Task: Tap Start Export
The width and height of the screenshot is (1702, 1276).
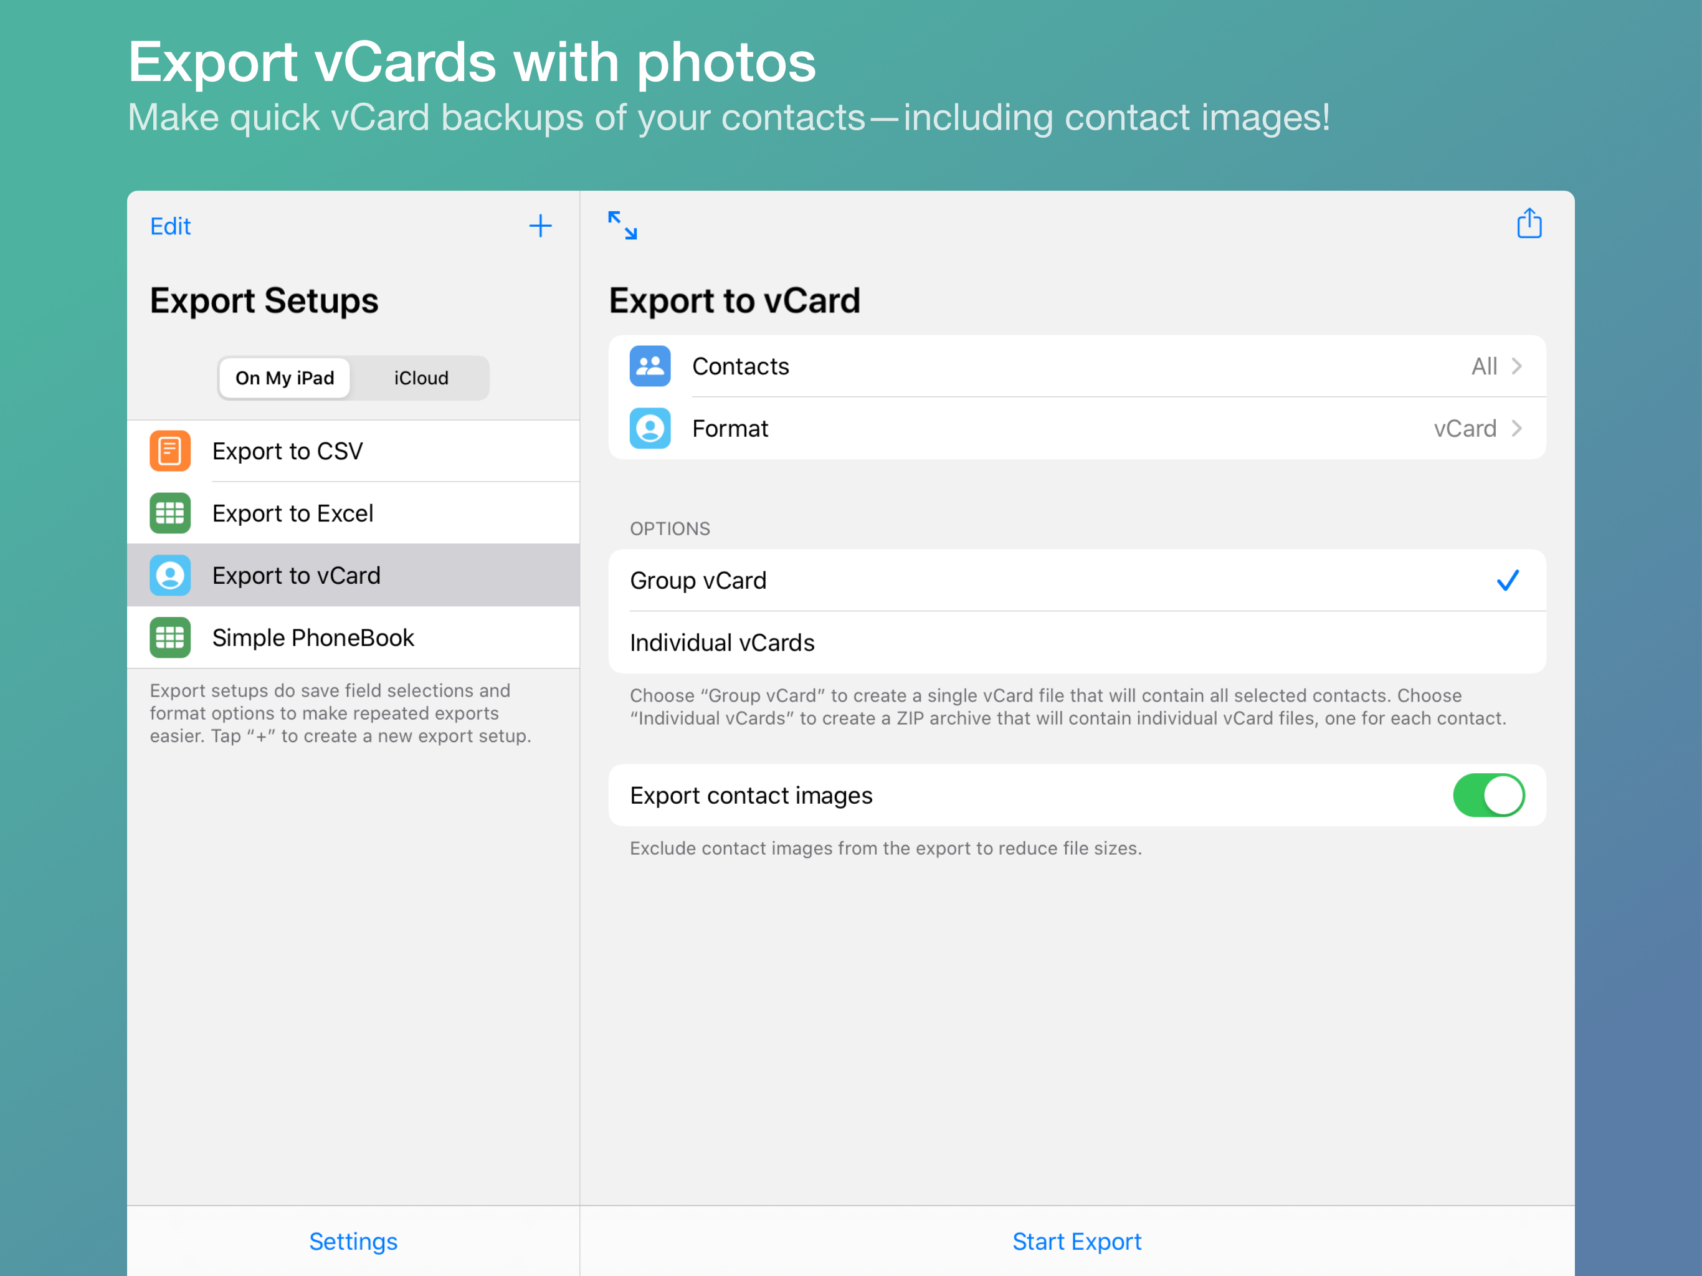Action: pyautogui.click(x=1077, y=1241)
